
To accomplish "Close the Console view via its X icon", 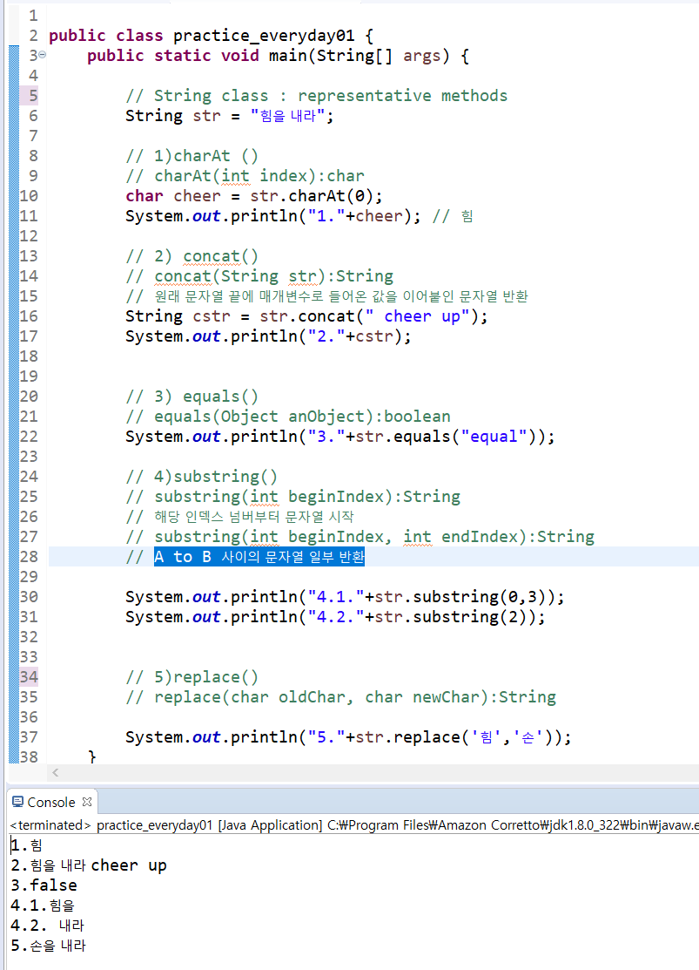I will pyautogui.click(x=87, y=802).
